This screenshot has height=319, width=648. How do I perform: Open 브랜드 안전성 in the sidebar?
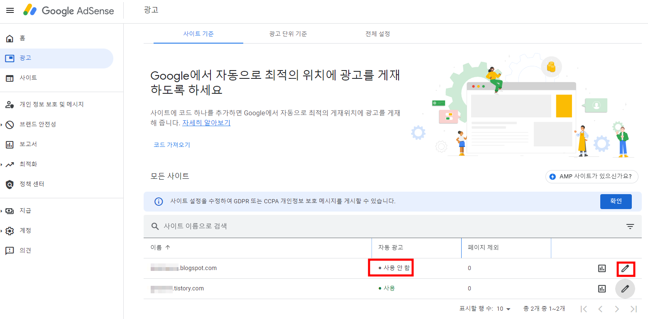(x=56, y=124)
